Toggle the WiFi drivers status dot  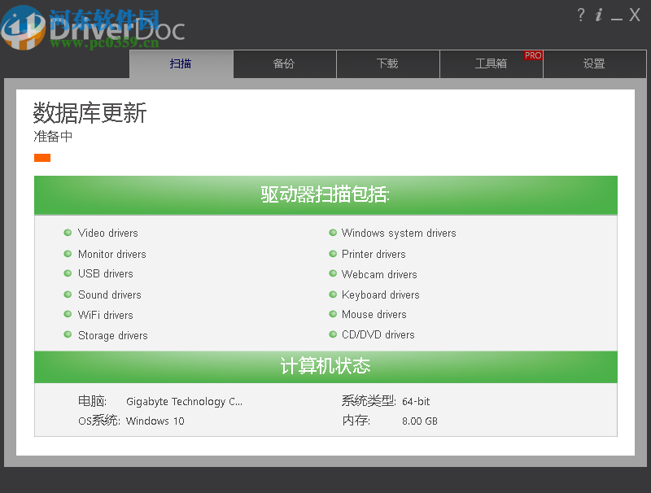click(x=68, y=315)
